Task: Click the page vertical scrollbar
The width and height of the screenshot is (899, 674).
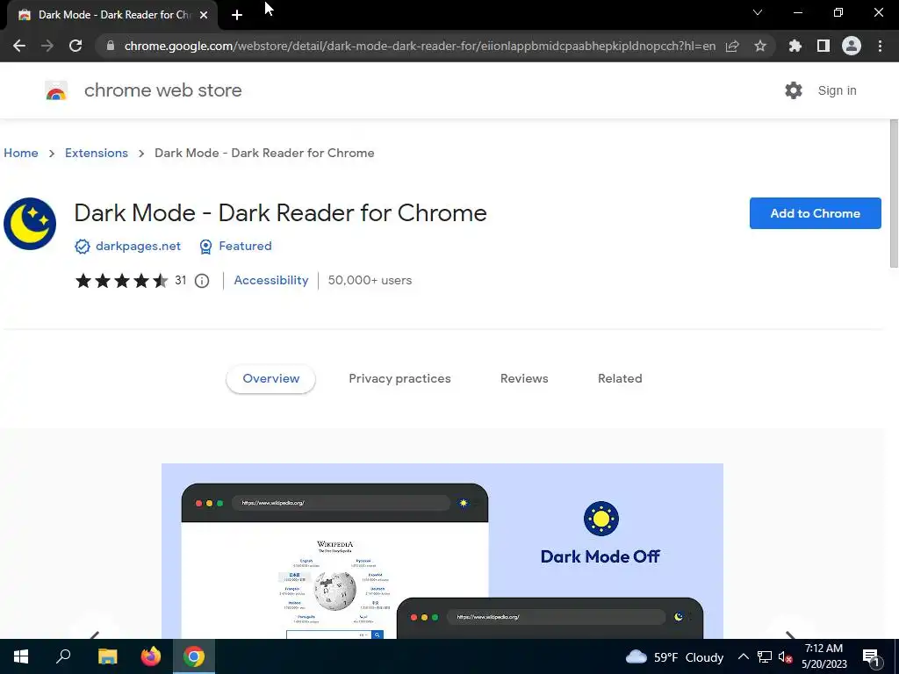Action: pyautogui.click(x=893, y=193)
